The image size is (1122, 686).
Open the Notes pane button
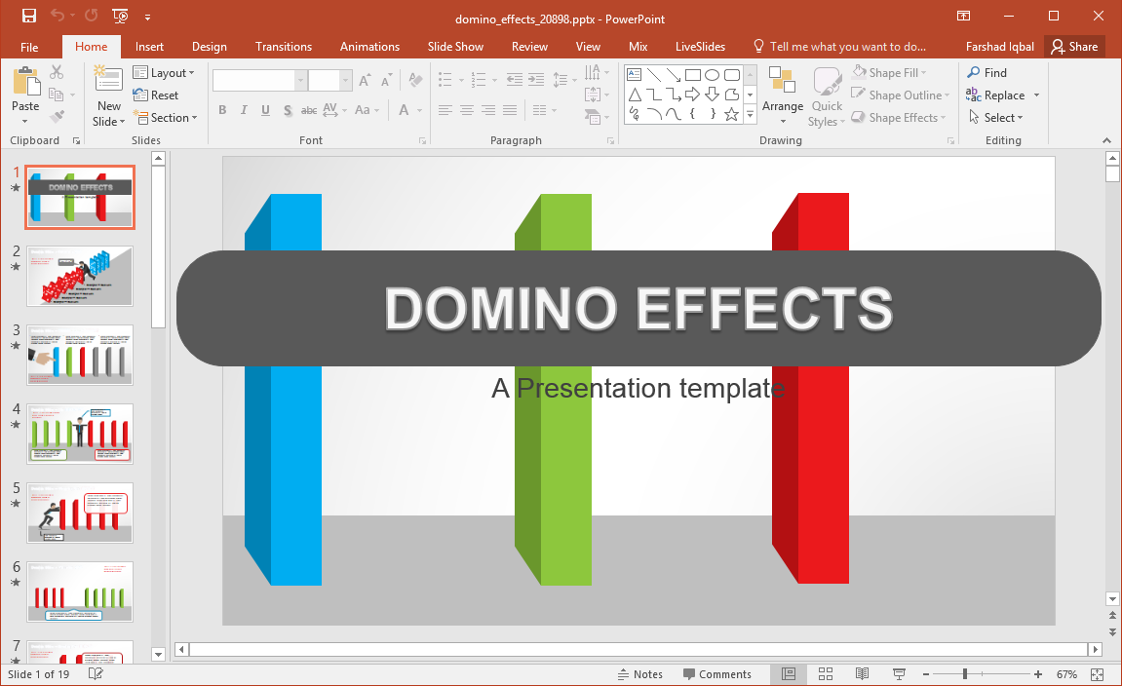[x=639, y=674]
